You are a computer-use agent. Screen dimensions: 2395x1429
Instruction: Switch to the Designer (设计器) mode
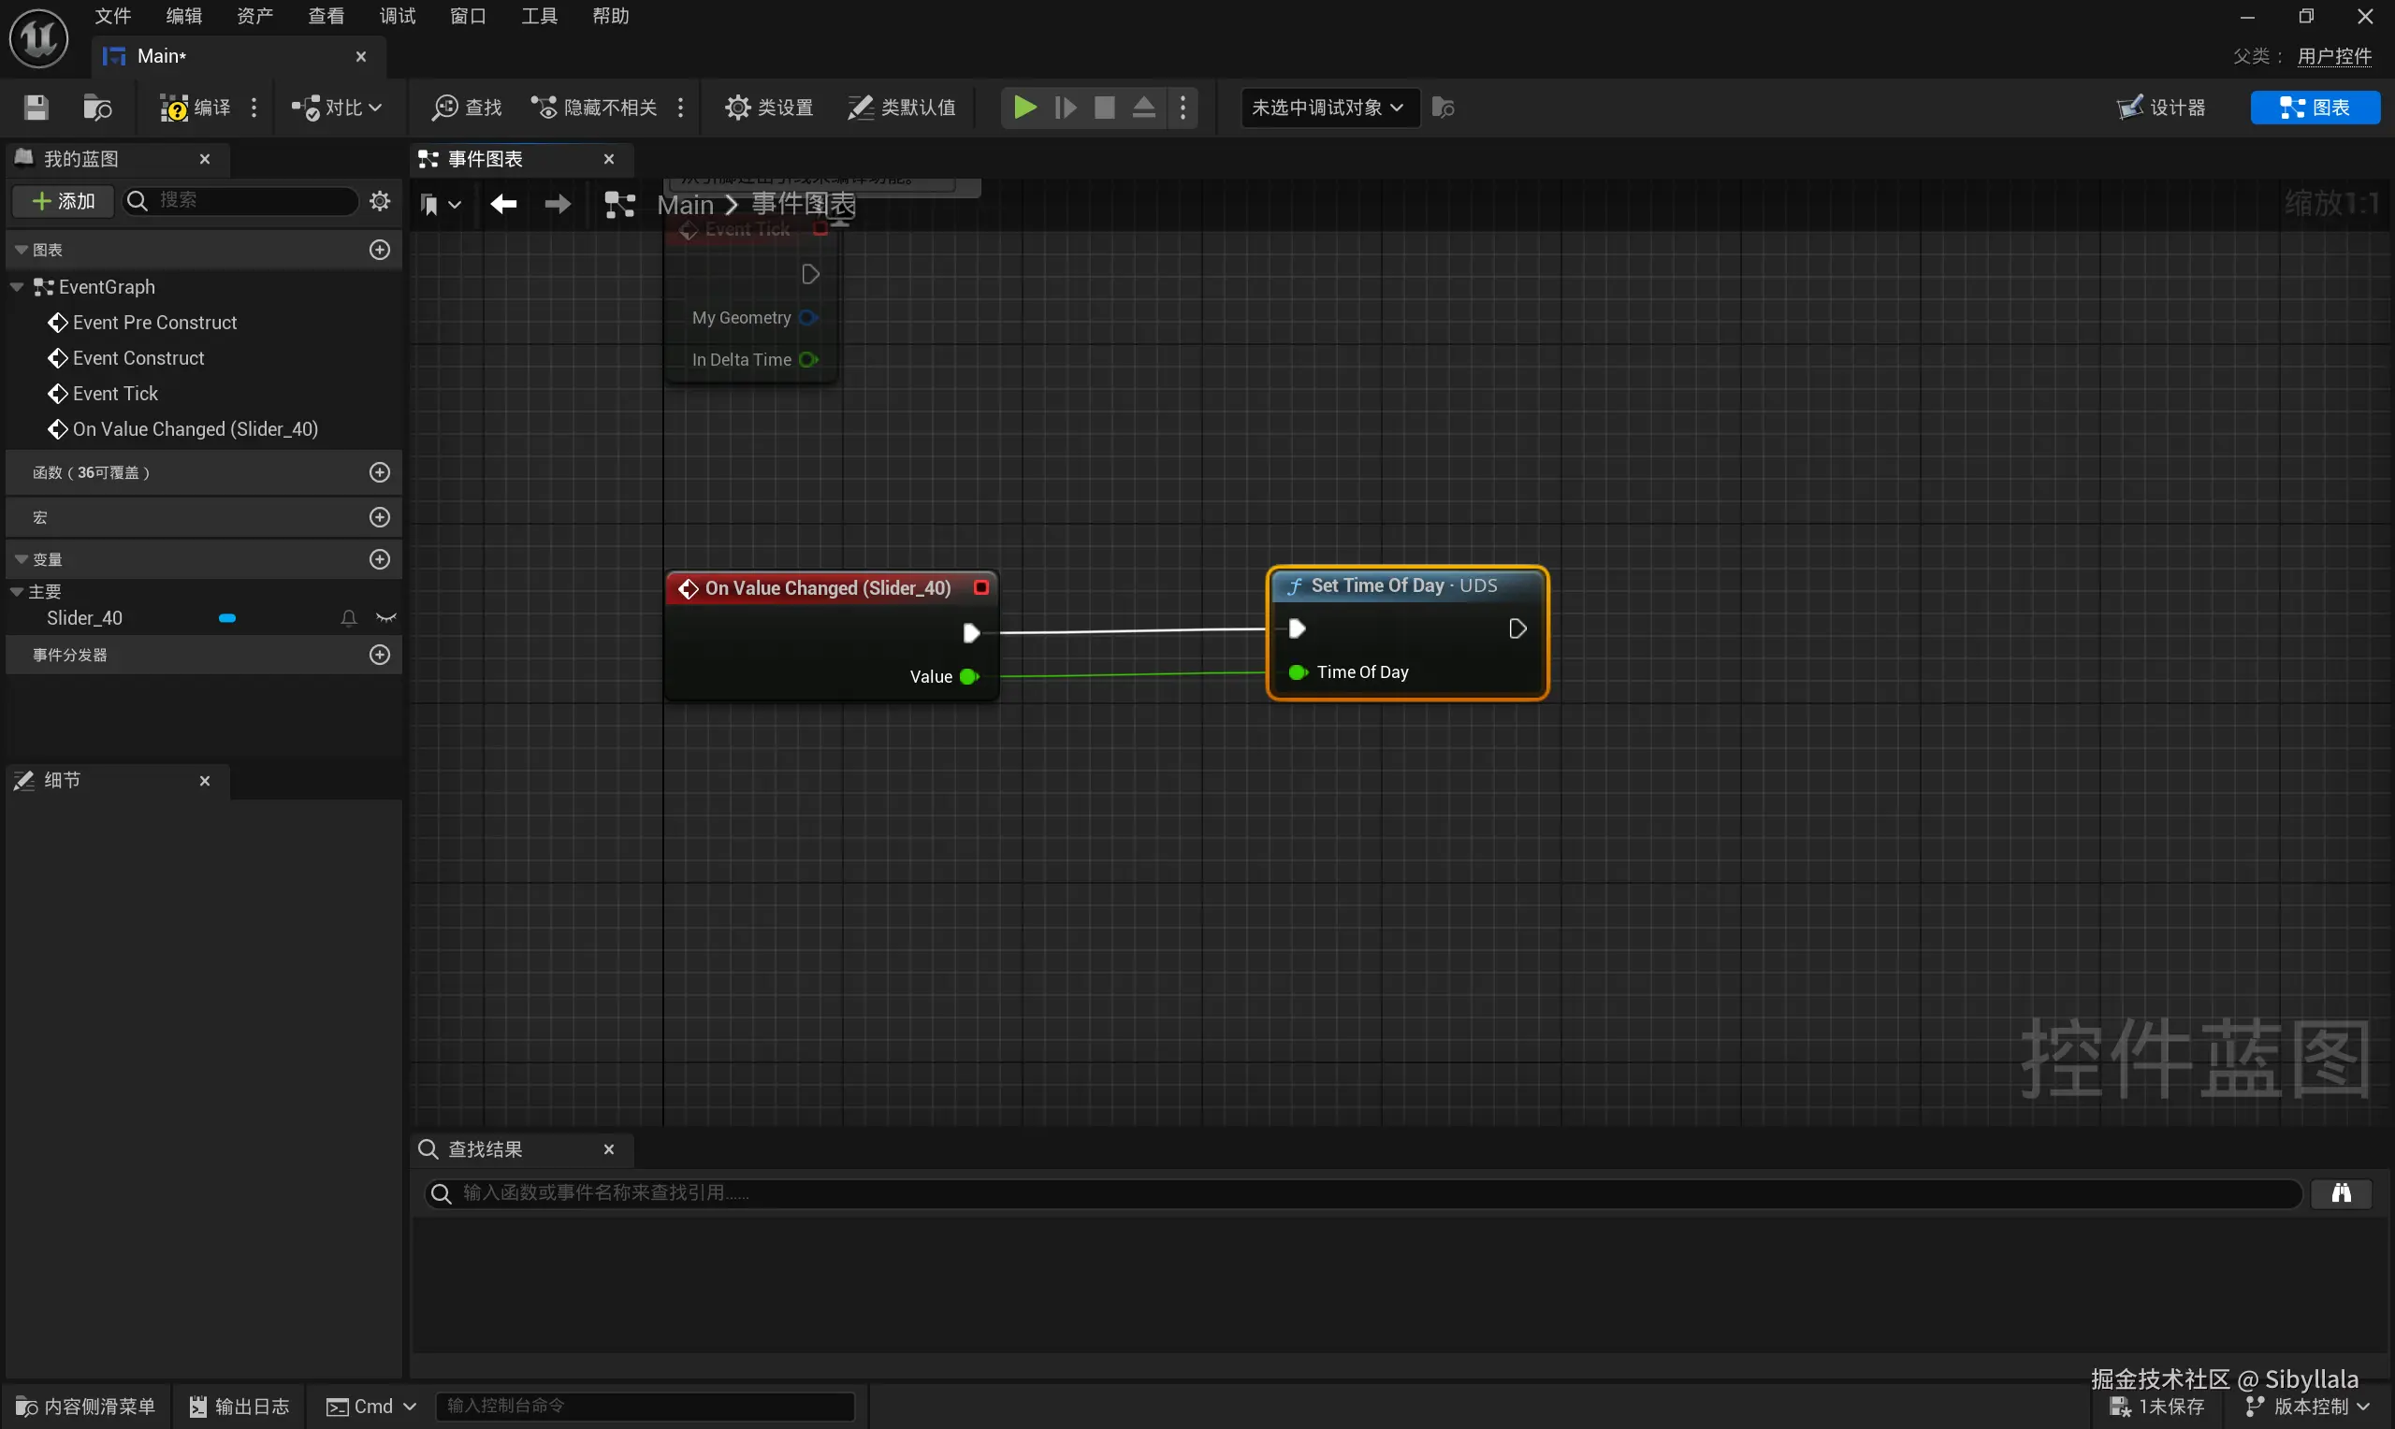(x=2162, y=108)
